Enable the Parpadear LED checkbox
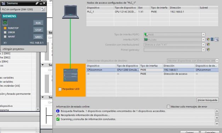 point(60,89)
